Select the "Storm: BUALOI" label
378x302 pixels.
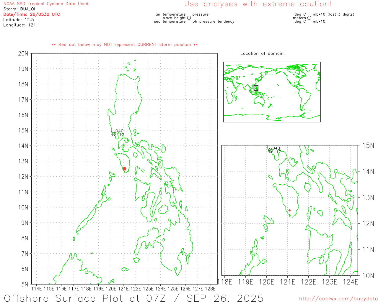(19, 9)
